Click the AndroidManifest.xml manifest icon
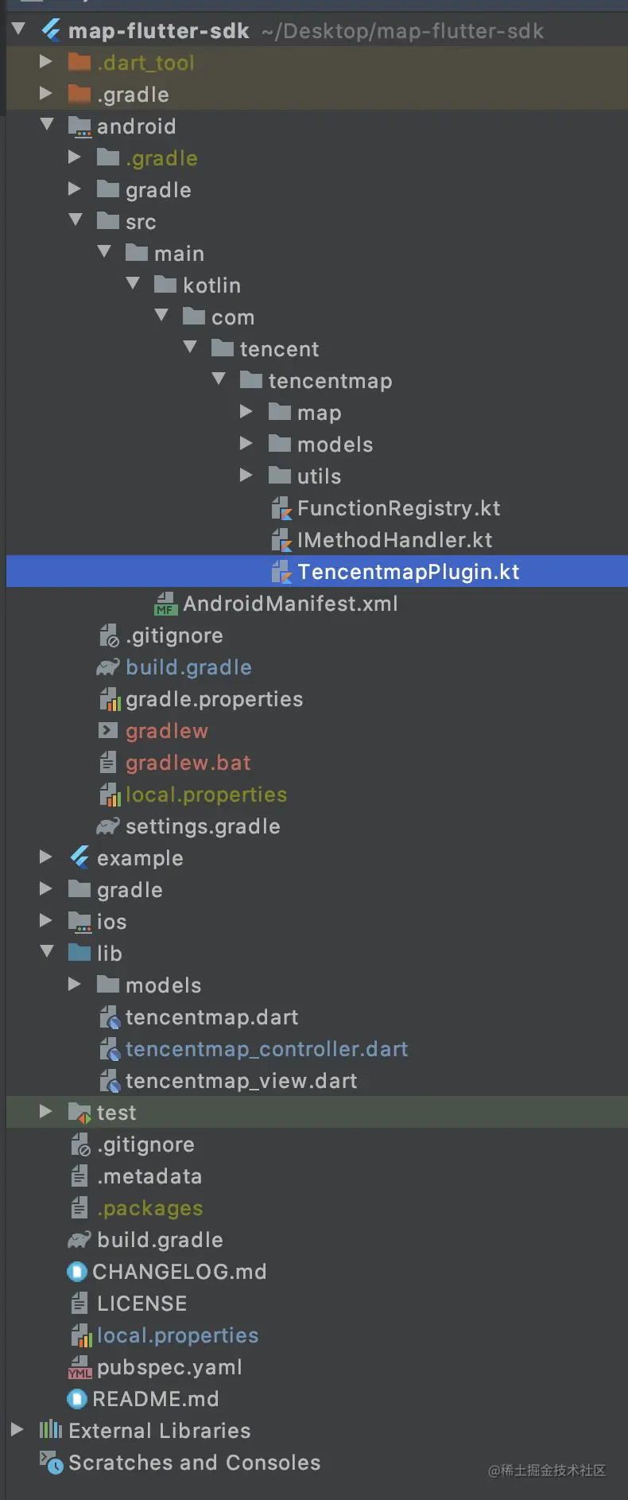Viewport: 628px width, 1500px height. click(x=165, y=603)
